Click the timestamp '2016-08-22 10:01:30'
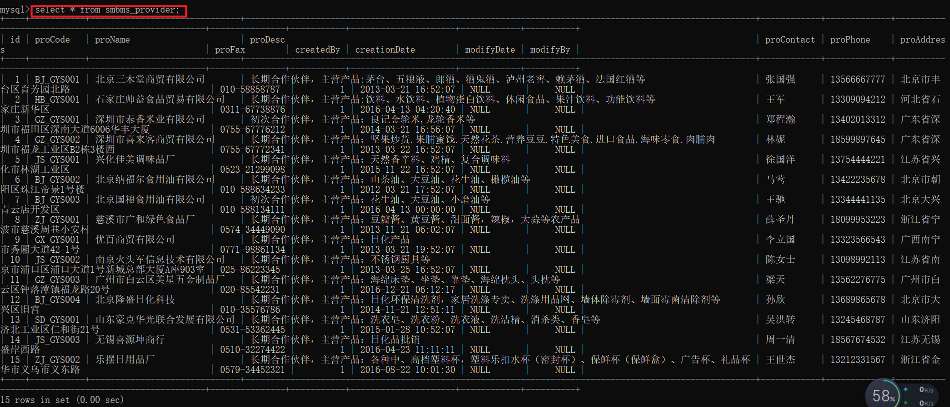 click(x=408, y=369)
